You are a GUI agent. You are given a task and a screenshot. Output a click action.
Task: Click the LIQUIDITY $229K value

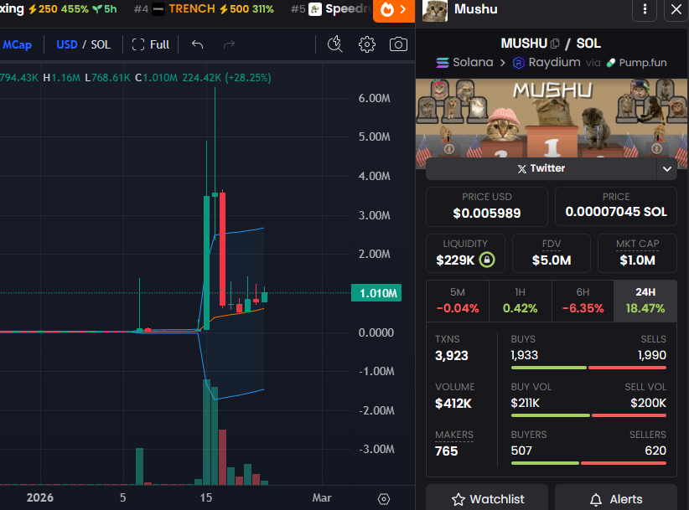click(455, 260)
